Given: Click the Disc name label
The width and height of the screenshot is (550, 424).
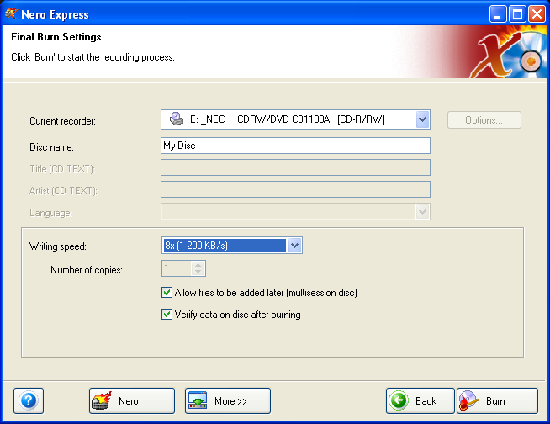Looking at the screenshot, I should tap(51, 147).
